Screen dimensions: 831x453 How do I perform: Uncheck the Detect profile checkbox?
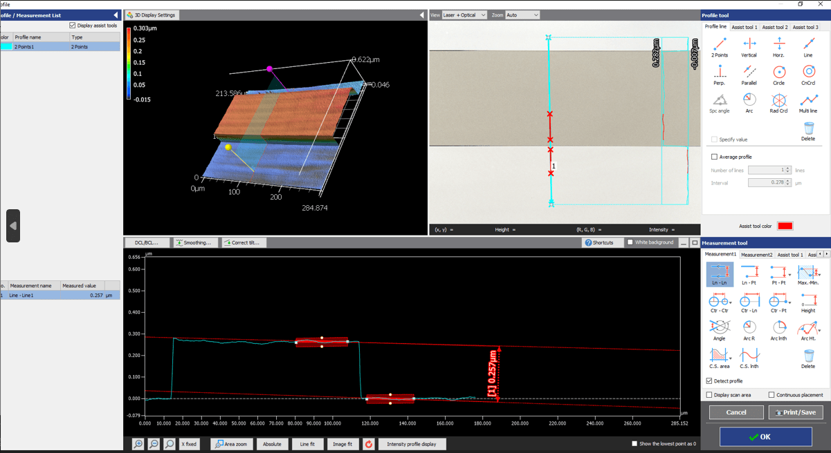[710, 380]
